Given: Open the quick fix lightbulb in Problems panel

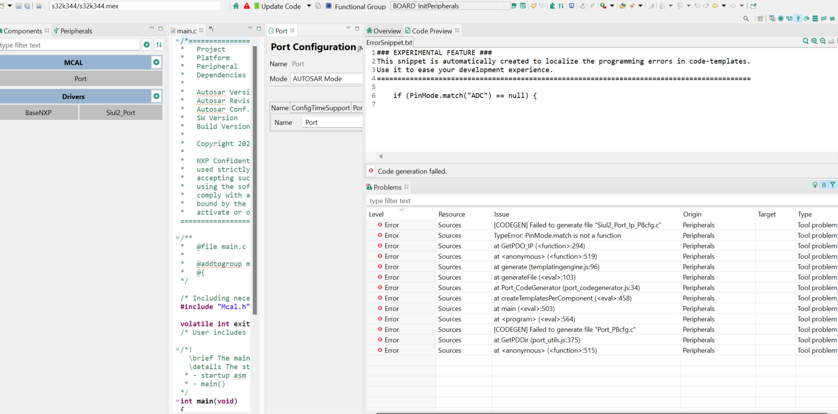Looking at the screenshot, I should tap(815, 185).
